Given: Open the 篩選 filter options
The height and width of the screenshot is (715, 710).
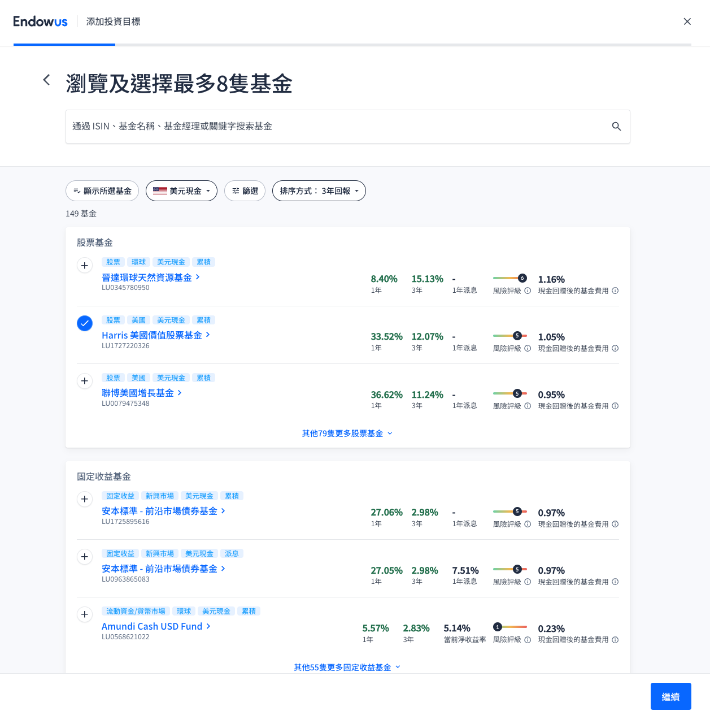Looking at the screenshot, I should coord(245,191).
